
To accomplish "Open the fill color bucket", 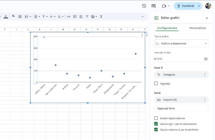I will coord(13,16).
